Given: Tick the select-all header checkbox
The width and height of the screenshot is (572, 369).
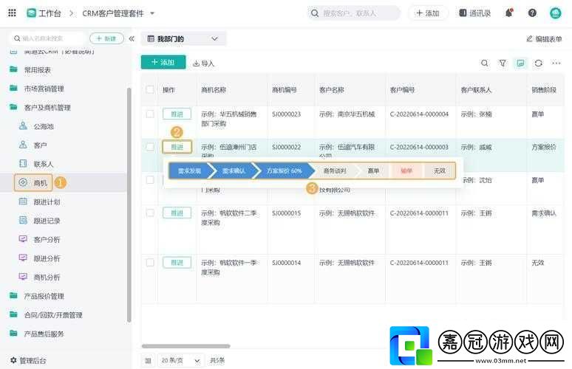Looking at the screenshot, I should point(150,89).
